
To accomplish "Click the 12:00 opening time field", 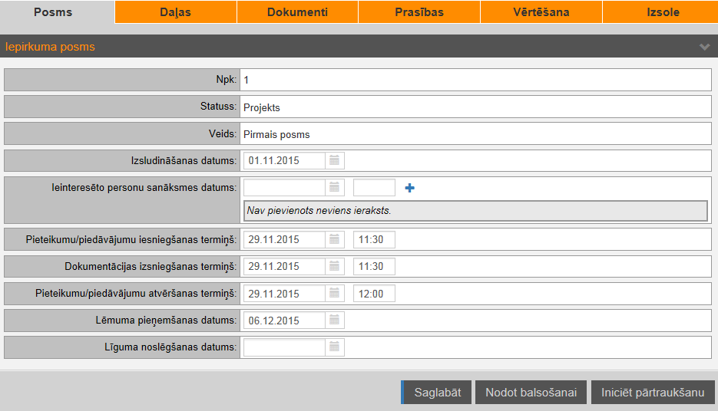I will tap(374, 293).
